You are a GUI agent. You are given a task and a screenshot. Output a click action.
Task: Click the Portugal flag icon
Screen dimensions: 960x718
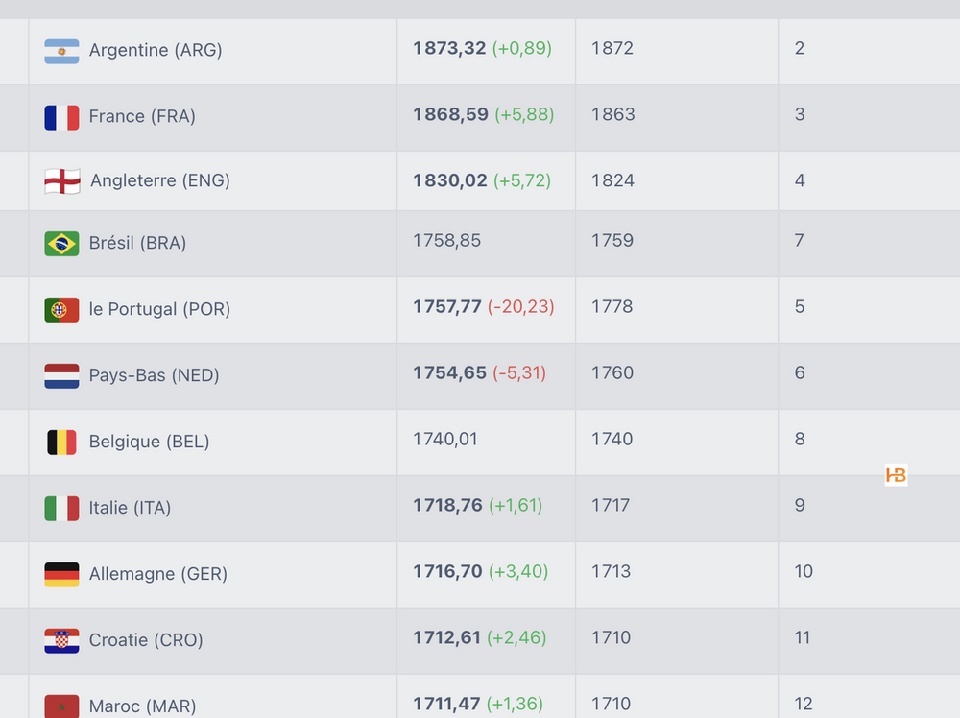click(x=61, y=310)
